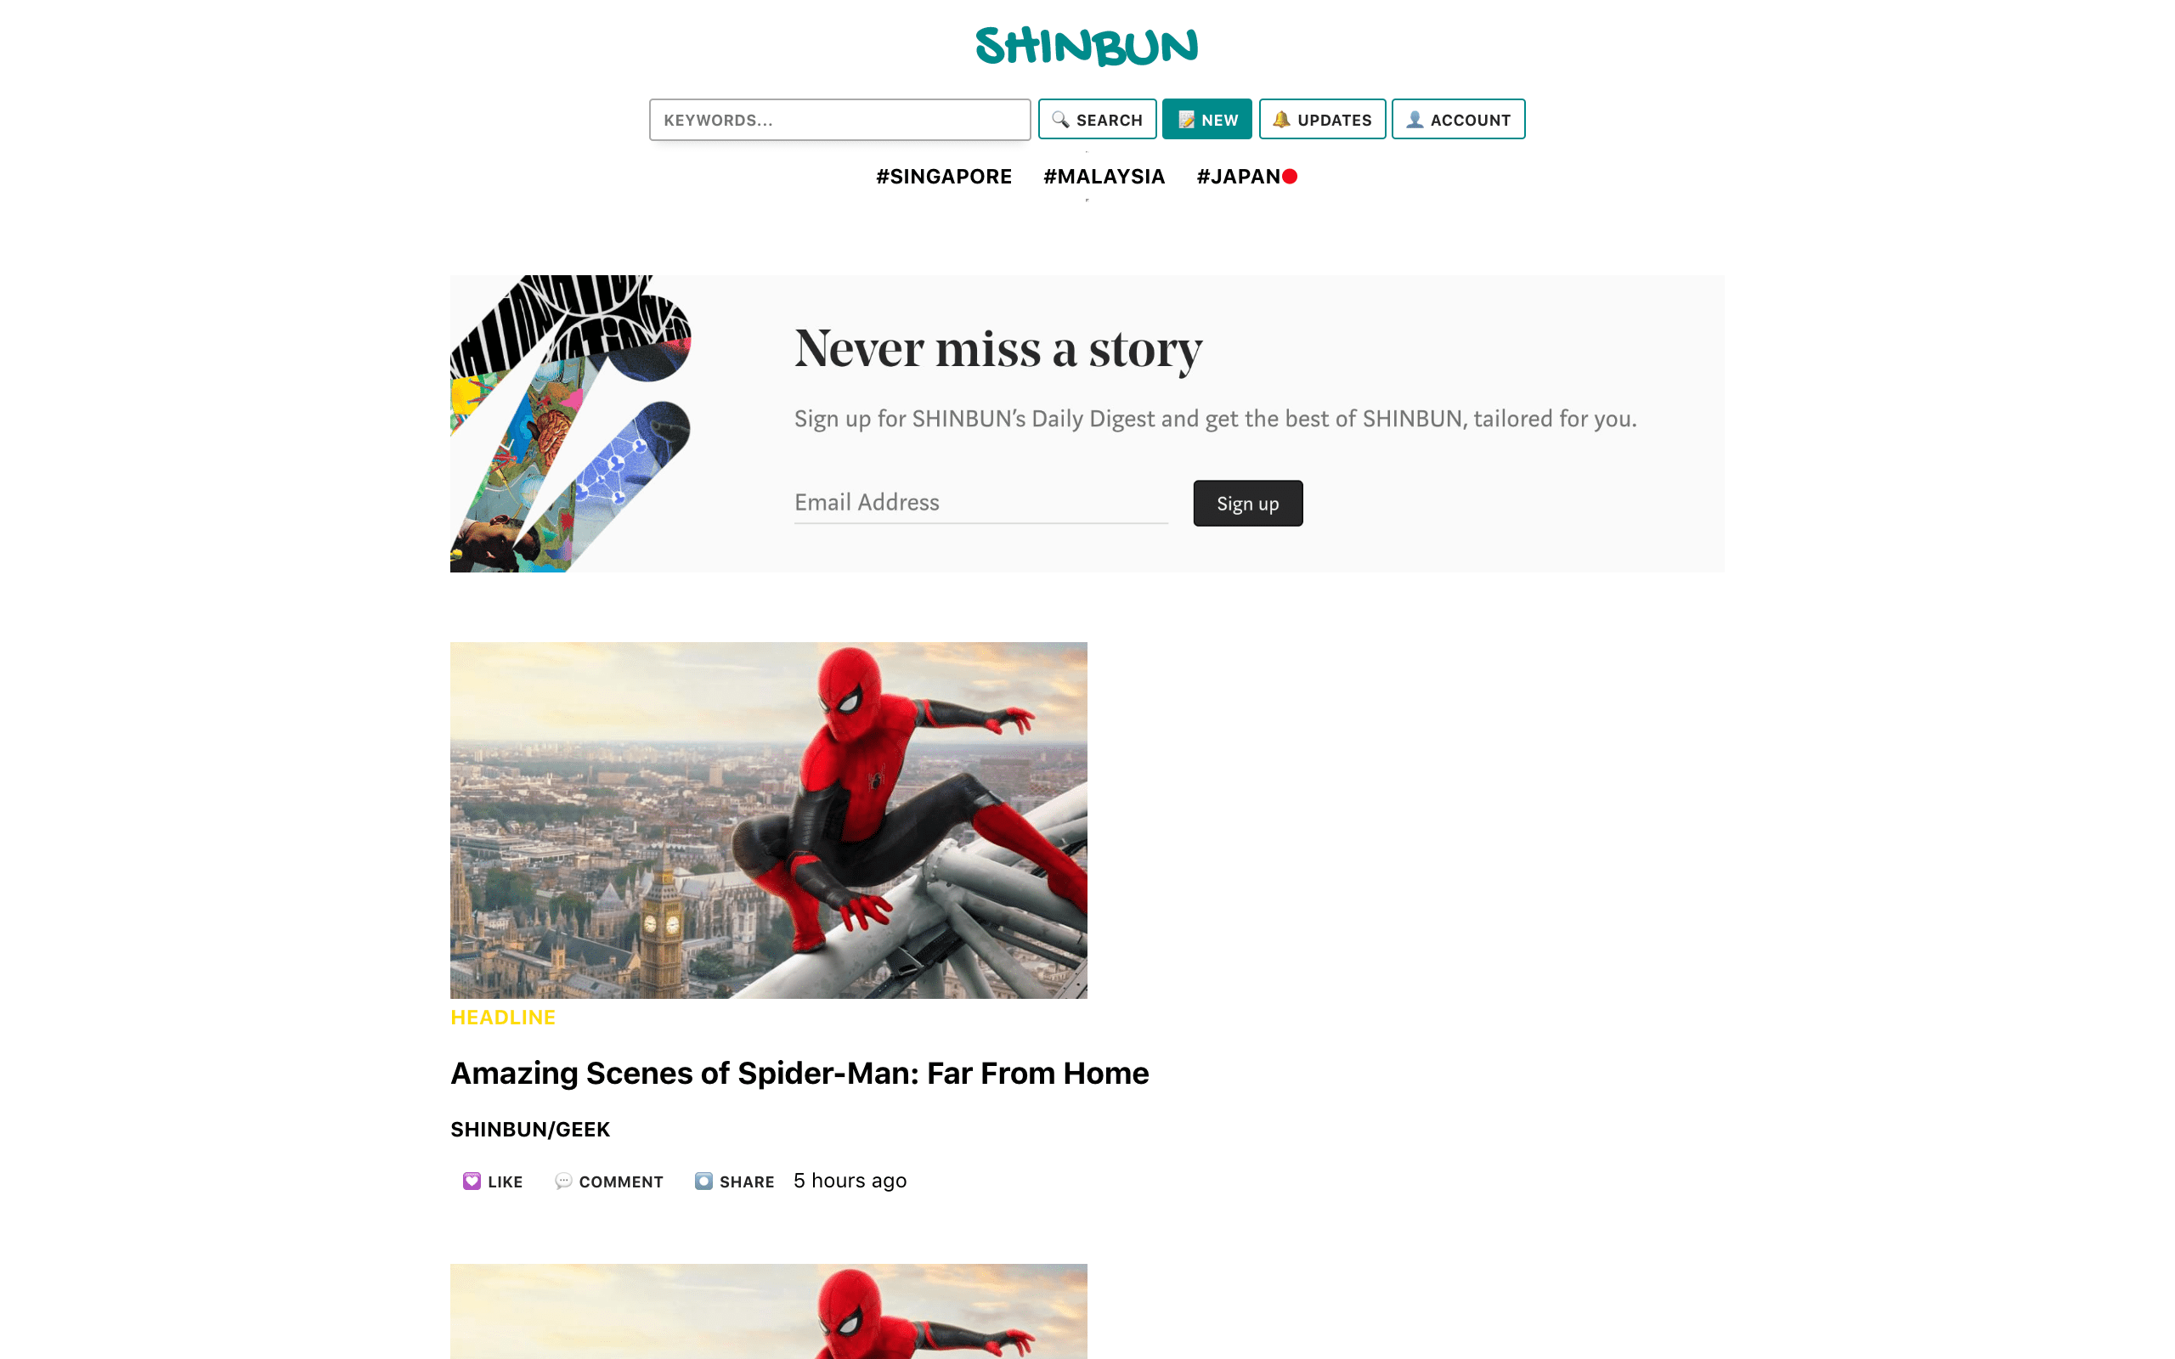This screenshot has height=1359, width=2175.
Task: Open the Spider-Man: Far From Home headline
Action: [799, 1073]
